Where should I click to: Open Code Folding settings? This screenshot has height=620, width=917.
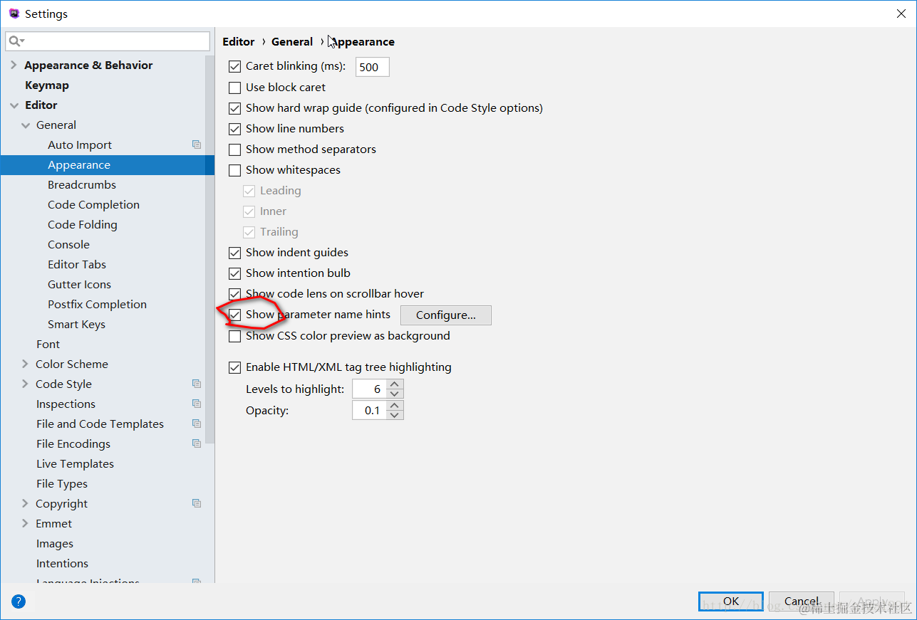[x=83, y=224]
